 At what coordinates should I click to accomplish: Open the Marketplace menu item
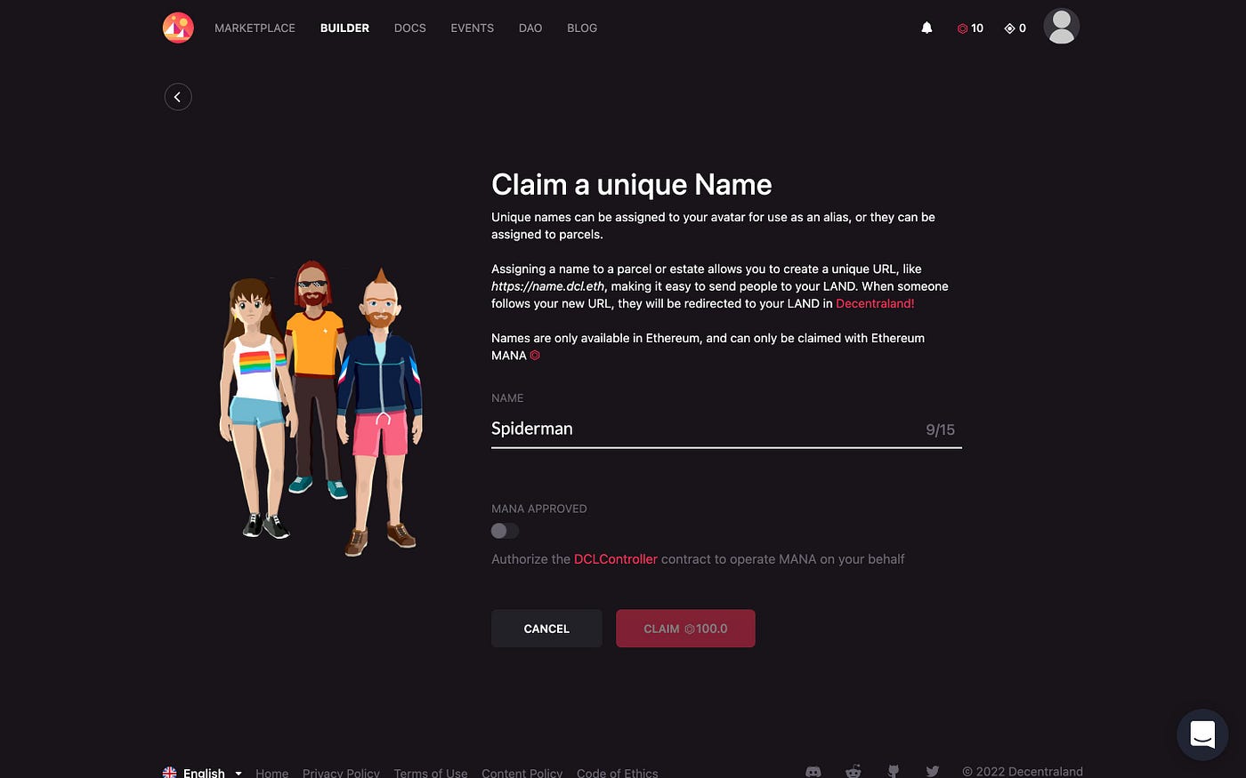[255, 28]
